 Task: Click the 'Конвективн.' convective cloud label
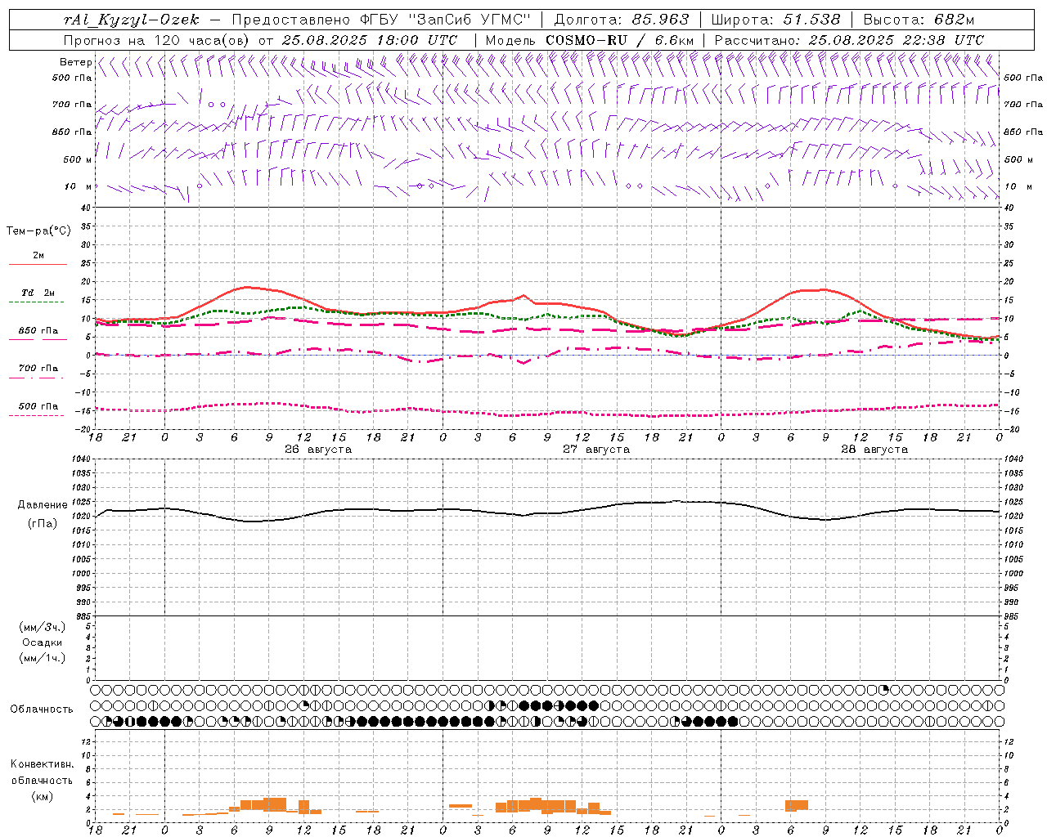point(42,764)
